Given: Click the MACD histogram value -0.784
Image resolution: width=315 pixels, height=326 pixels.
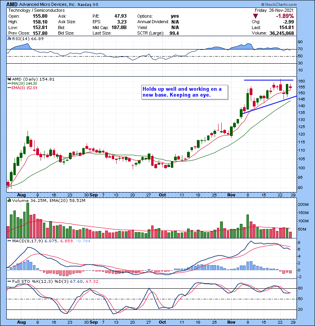Looking at the screenshot, I should pos(83,241).
